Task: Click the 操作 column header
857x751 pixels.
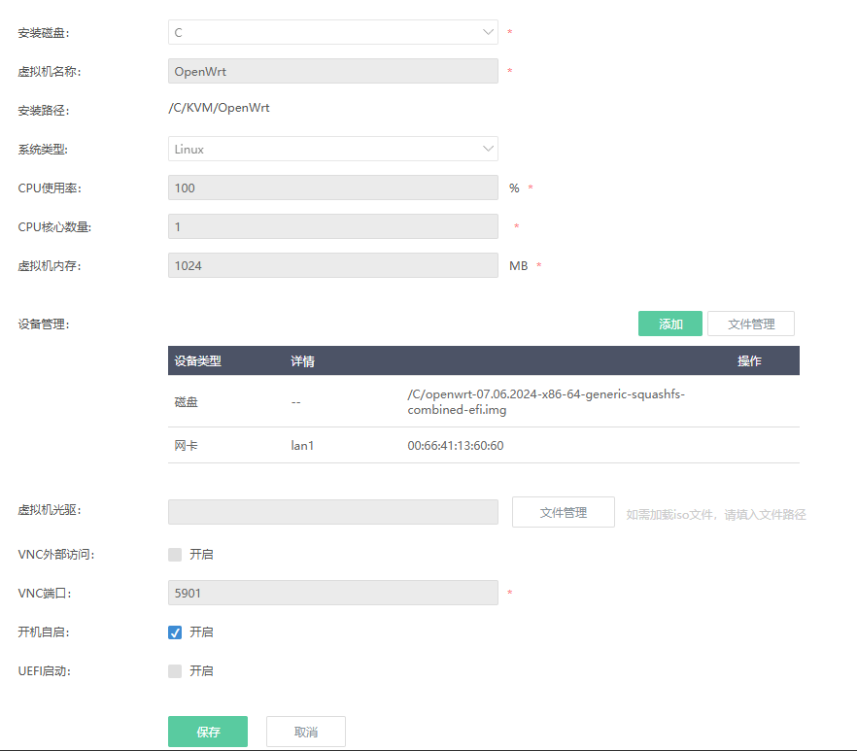Action: (x=748, y=361)
